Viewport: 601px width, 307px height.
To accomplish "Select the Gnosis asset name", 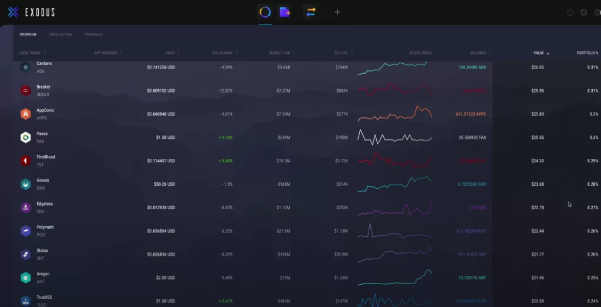I will (x=42, y=180).
